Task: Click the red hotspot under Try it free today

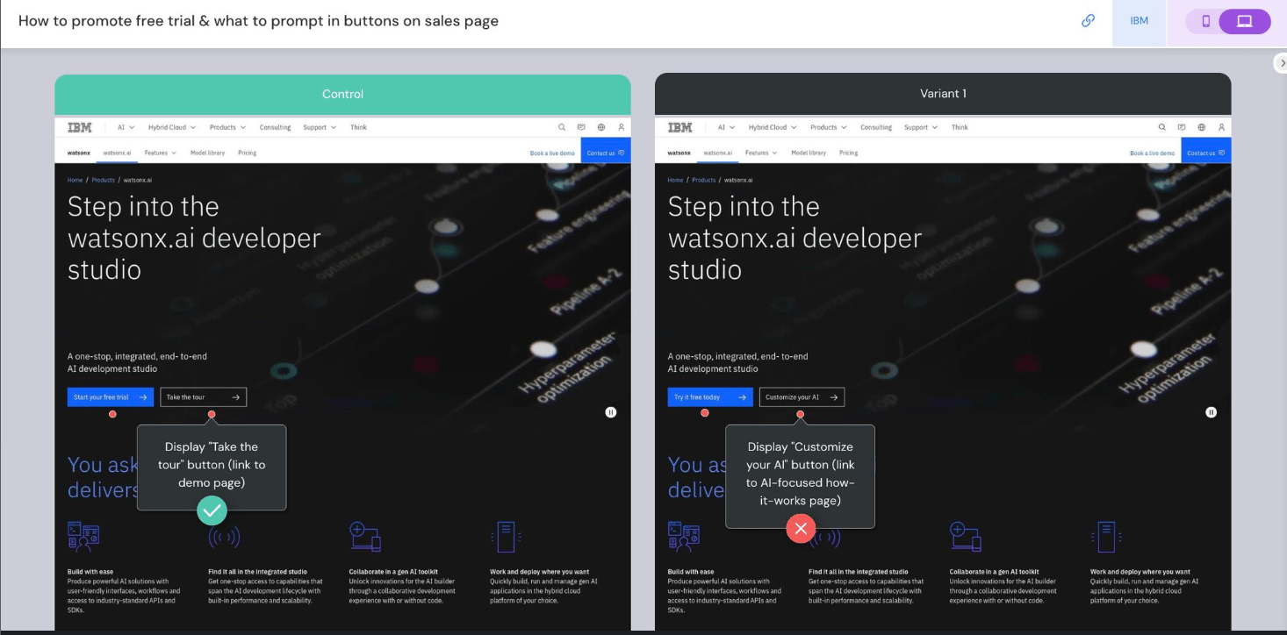Action: point(705,412)
